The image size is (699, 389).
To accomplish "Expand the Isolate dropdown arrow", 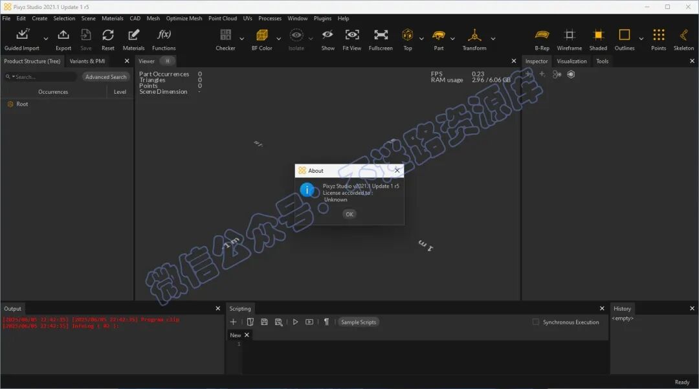I will (x=311, y=39).
